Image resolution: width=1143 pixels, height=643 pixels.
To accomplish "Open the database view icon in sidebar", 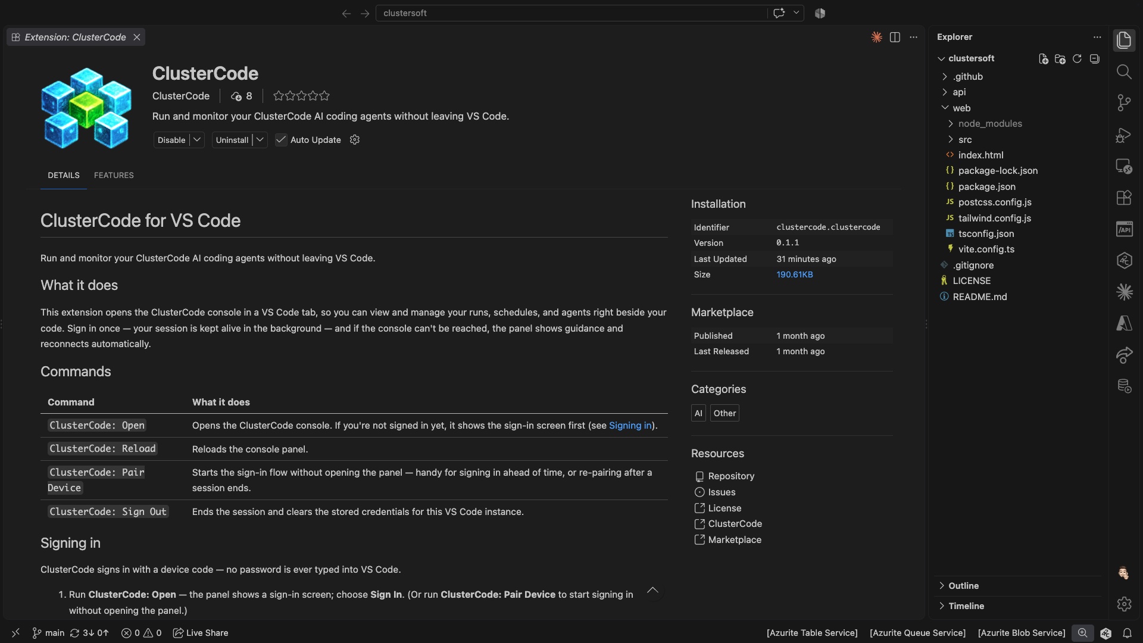I will tap(1124, 386).
